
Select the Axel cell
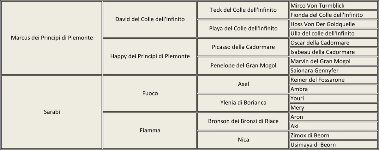pyautogui.click(x=243, y=84)
